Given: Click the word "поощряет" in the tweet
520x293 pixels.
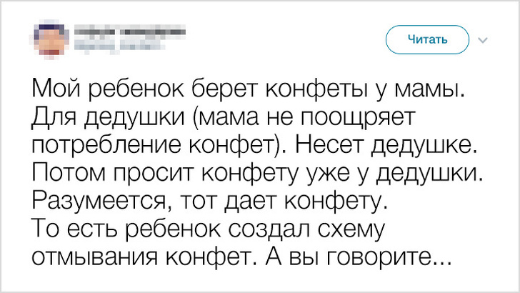Looking at the screenshot, I should pyautogui.click(x=356, y=119).
